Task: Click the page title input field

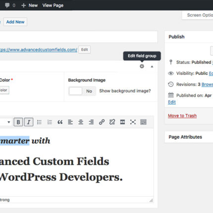Action: click(x=79, y=37)
